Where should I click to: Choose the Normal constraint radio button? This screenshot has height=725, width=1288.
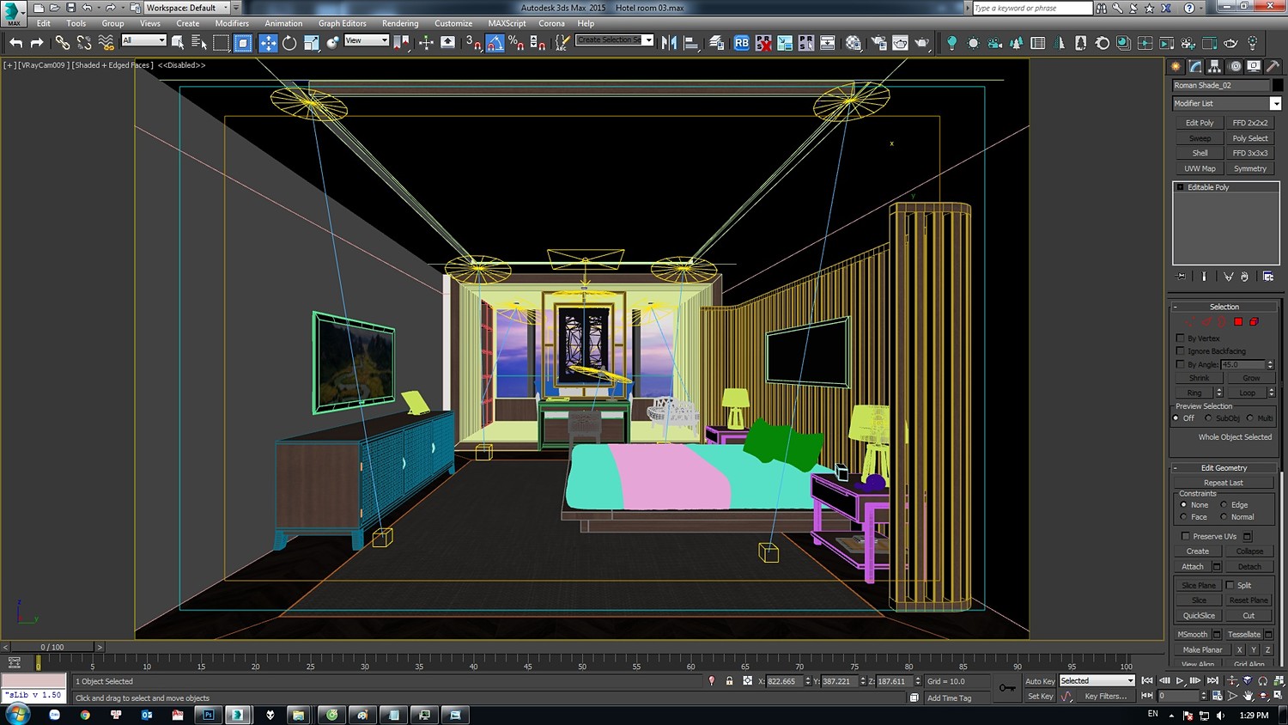(1224, 517)
